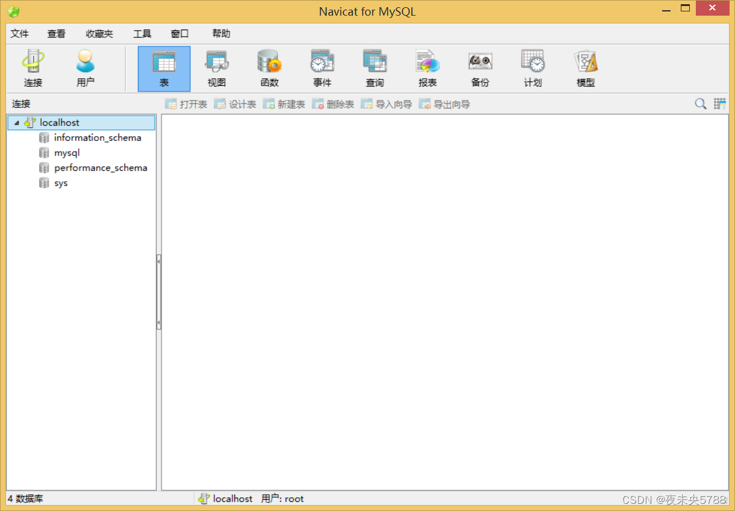Click the search magnifier icon
The image size is (735, 511).
point(700,104)
